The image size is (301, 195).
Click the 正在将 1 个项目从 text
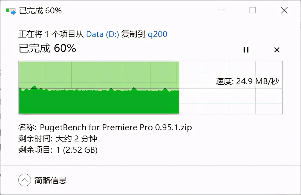coord(51,34)
